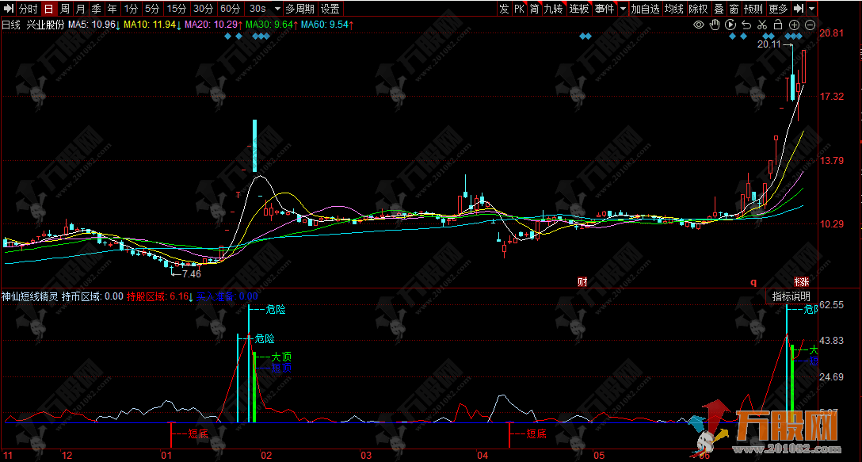Select the scissors cut tool
The image size is (862, 462).
pyautogui.click(x=762, y=25)
